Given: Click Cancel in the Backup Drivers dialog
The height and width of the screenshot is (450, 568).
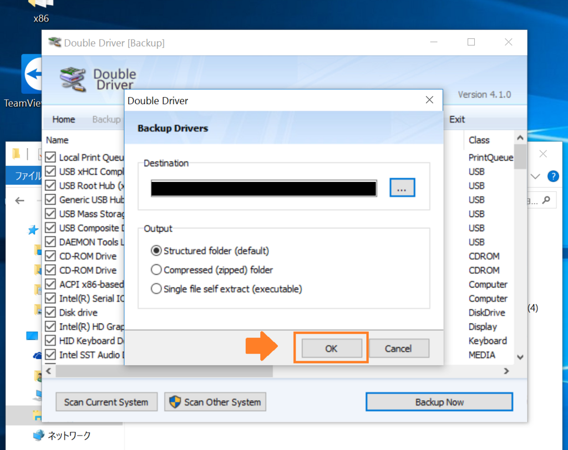Looking at the screenshot, I should (398, 348).
